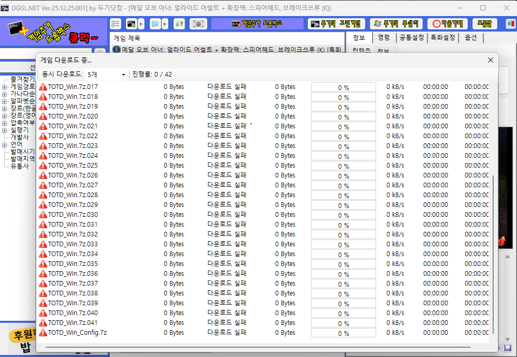Select 개발사 in the category tree
Screen dimensions: 517x357
pyautogui.click(x=20, y=137)
